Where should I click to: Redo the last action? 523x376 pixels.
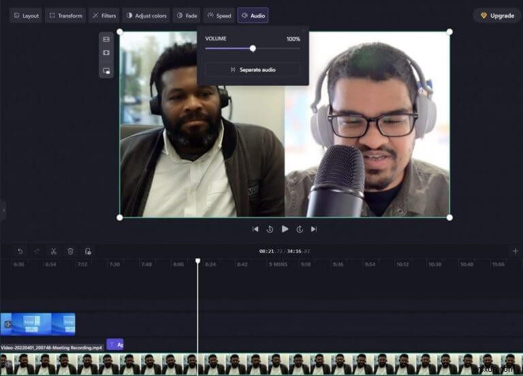37,251
